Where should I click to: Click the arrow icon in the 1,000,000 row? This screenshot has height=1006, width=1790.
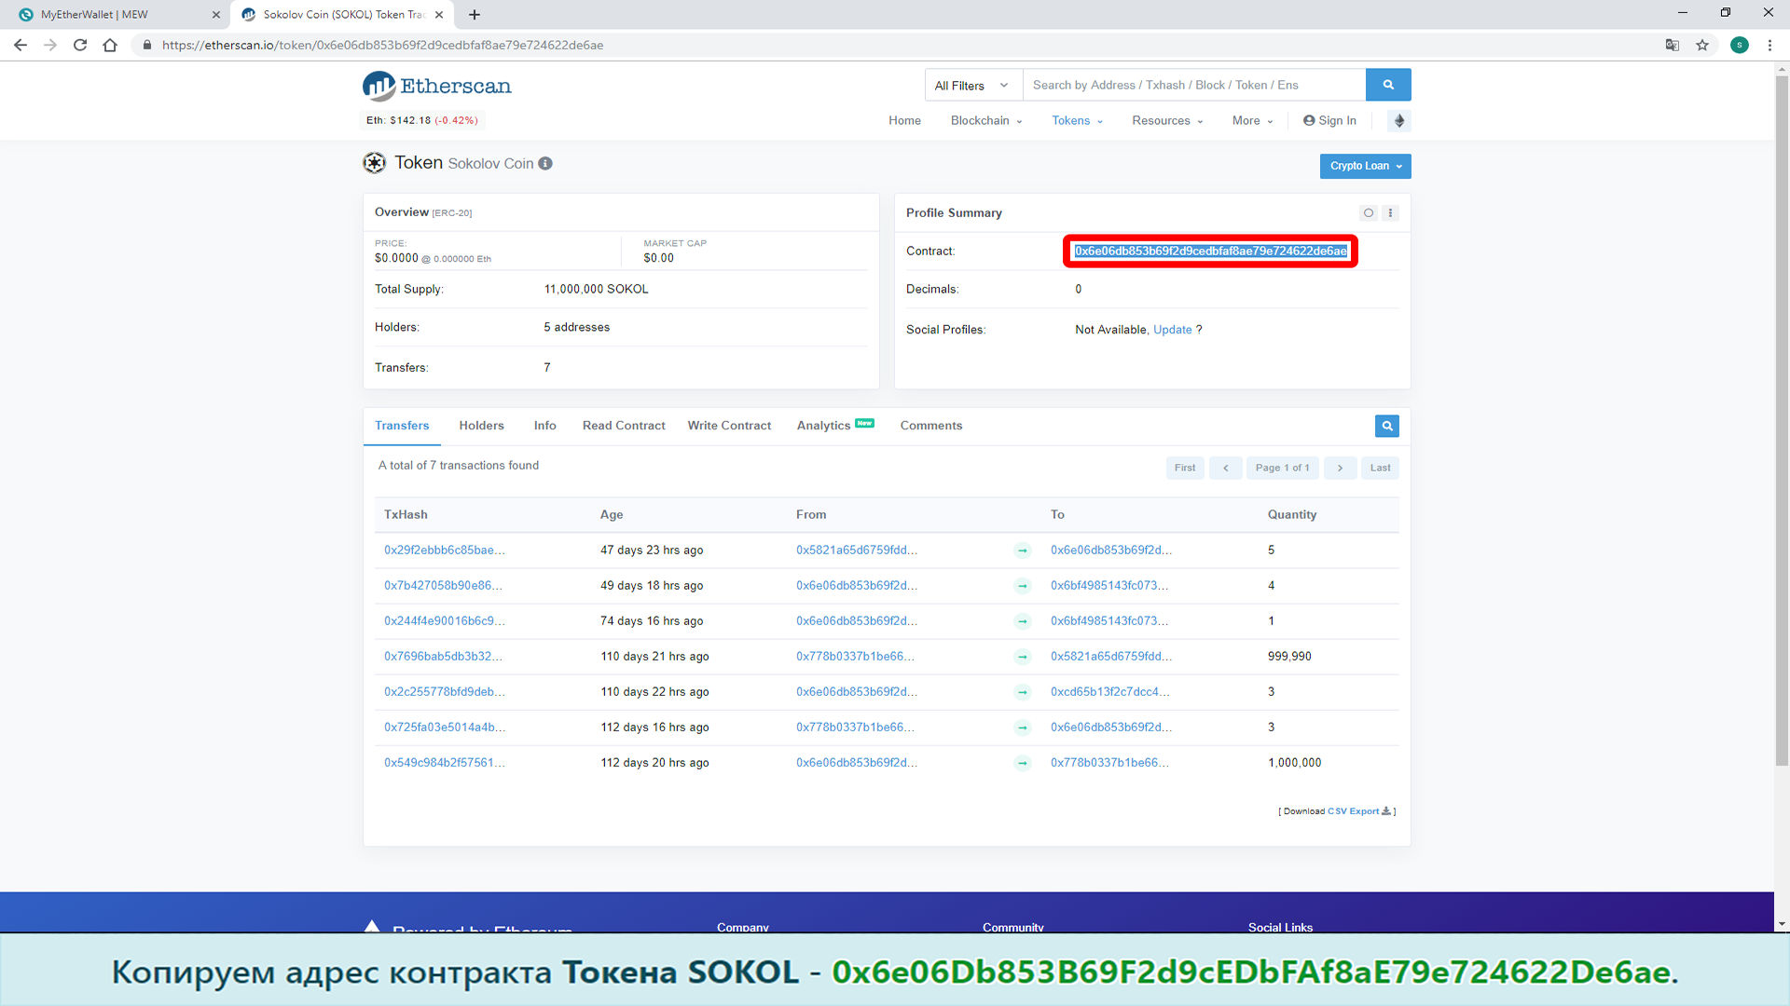[x=1023, y=763]
